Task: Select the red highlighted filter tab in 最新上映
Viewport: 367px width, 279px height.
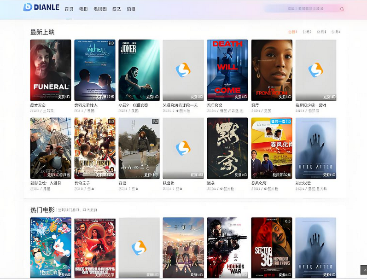Action: point(292,32)
